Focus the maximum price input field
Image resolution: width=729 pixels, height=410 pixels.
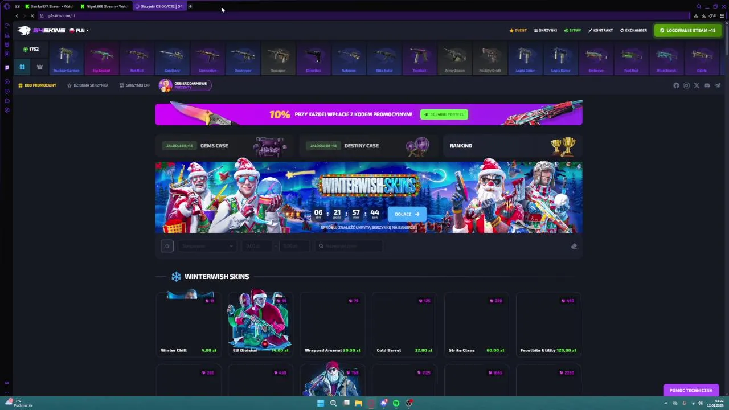[x=294, y=246]
